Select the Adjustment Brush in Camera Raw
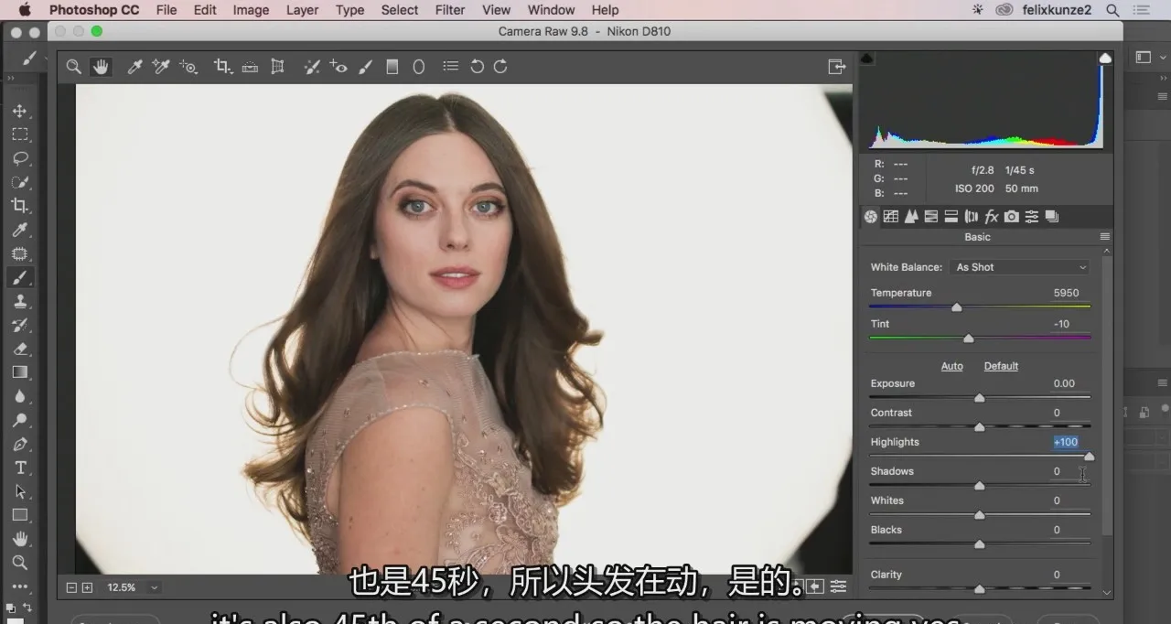 point(366,67)
